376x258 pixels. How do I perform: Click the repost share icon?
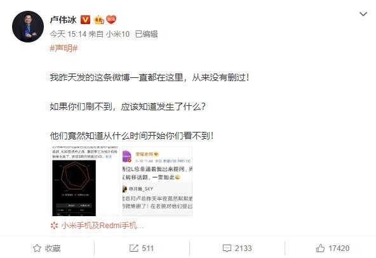point(133,248)
